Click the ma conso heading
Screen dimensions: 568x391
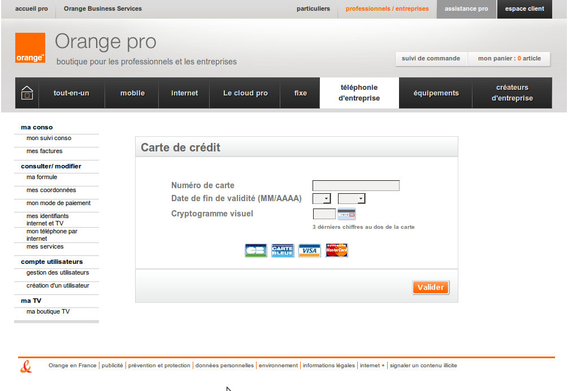point(37,128)
